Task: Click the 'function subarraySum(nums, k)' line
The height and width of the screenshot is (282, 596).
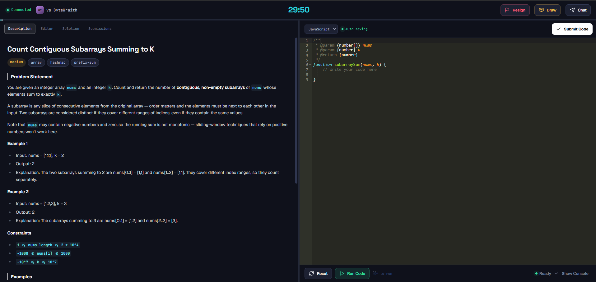Action: (x=350, y=65)
